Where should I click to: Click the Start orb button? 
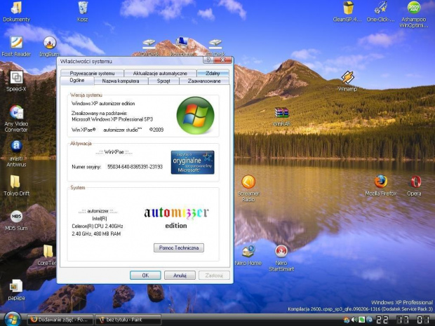12,319
